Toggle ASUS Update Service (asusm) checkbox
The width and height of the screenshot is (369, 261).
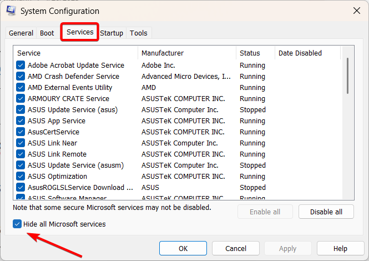click(21, 165)
